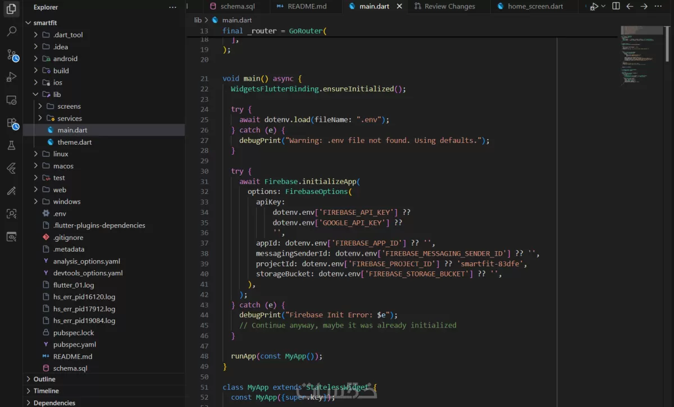
Task: Switch to the schema.sql tab
Action: [x=237, y=6]
